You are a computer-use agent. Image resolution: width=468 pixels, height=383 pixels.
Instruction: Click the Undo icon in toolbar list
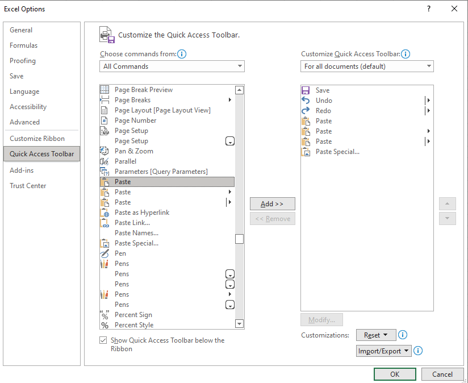[306, 101]
